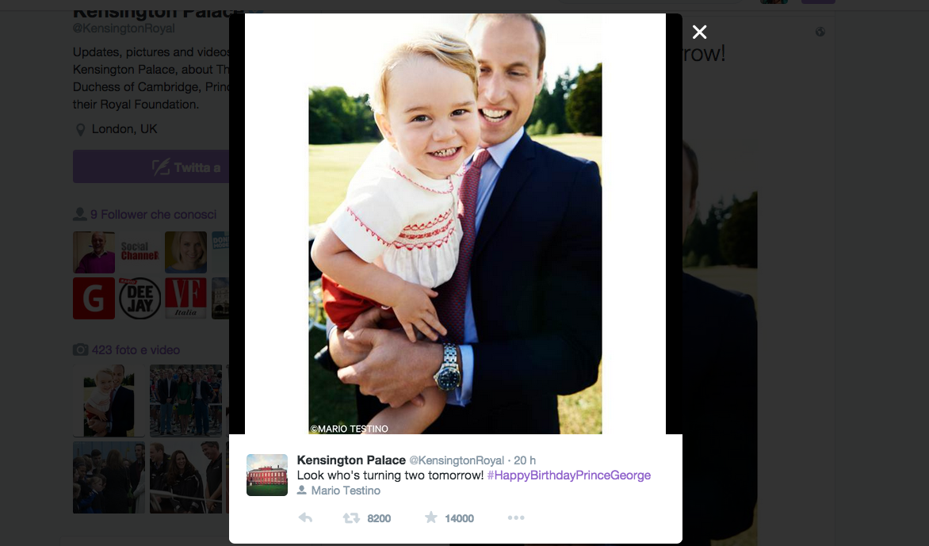The image size is (929, 546).
Task: Click the Radio DEEJAY follower avatar
Action: coord(140,298)
